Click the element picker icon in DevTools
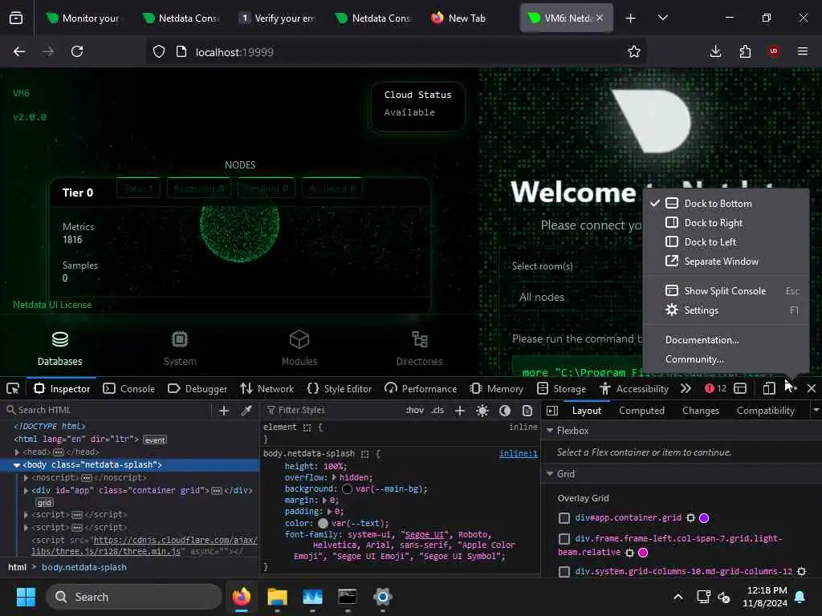The image size is (822, 616). 13,389
